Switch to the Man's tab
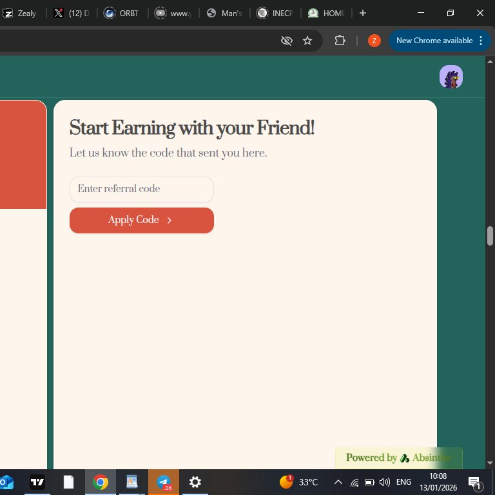The image size is (495, 495). pos(224,14)
